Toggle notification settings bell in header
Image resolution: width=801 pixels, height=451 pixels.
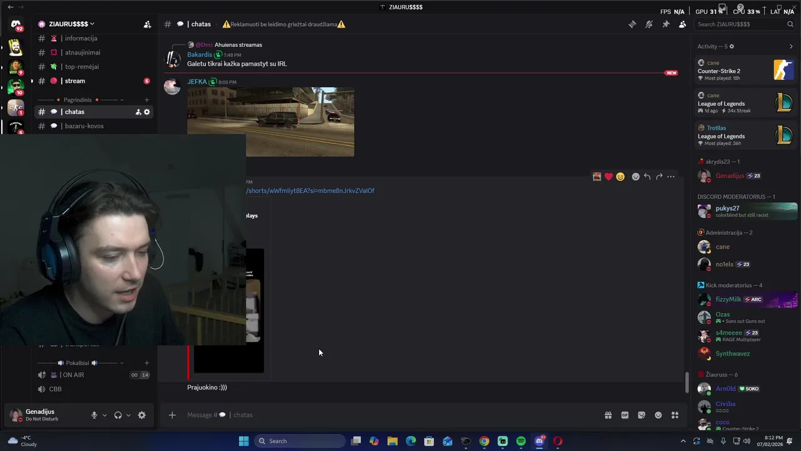(649, 24)
